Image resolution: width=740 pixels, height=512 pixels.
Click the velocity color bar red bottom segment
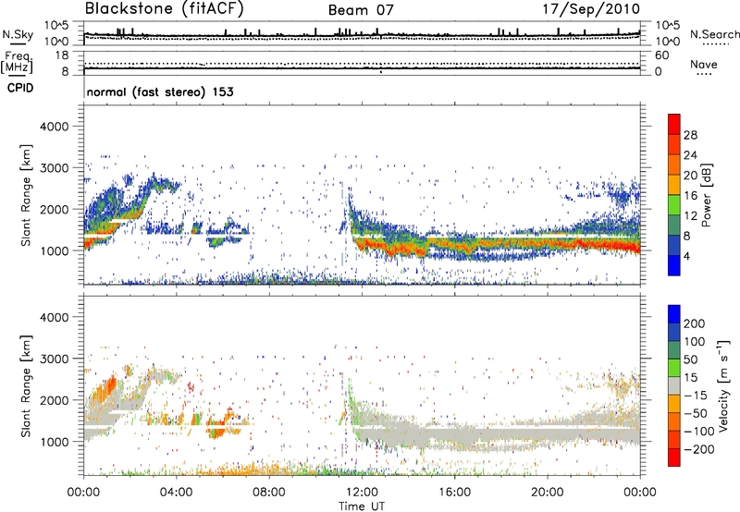point(674,457)
